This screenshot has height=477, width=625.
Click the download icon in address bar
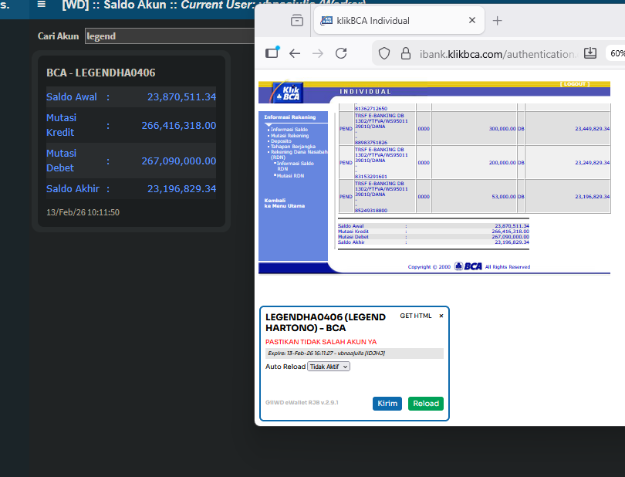pyautogui.click(x=590, y=53)
